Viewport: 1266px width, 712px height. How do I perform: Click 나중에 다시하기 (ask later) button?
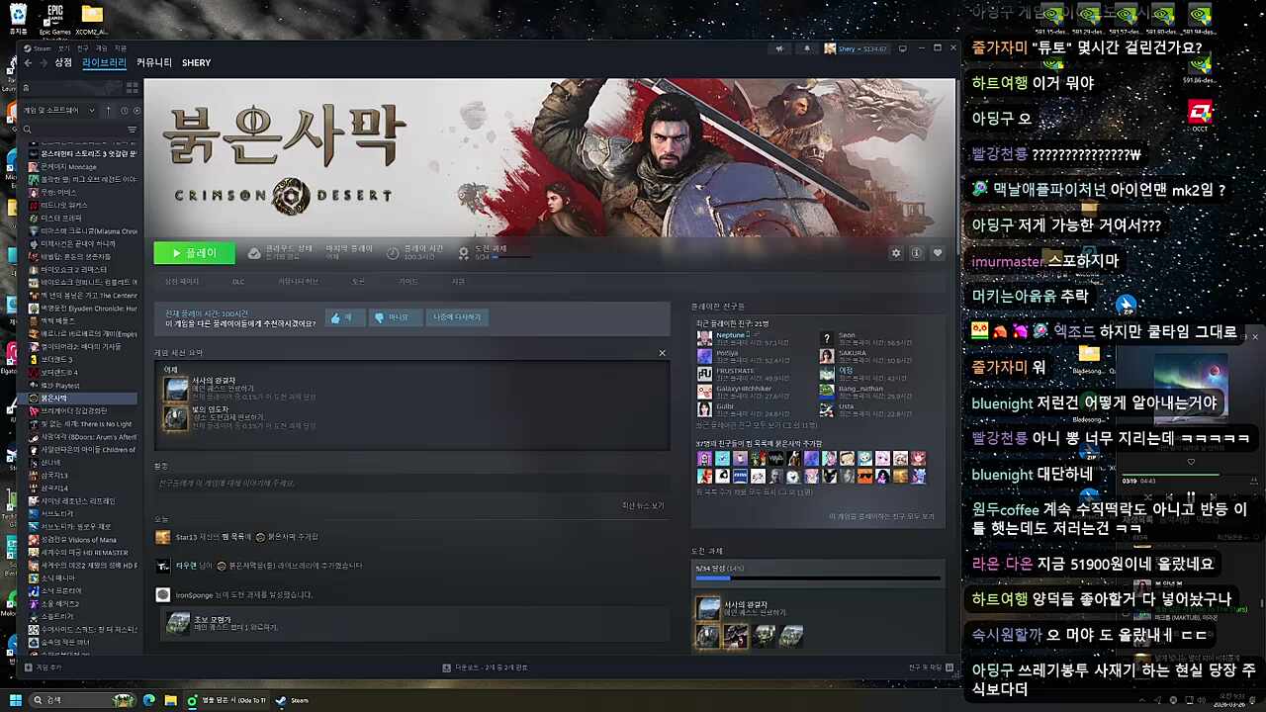(457, 317)
